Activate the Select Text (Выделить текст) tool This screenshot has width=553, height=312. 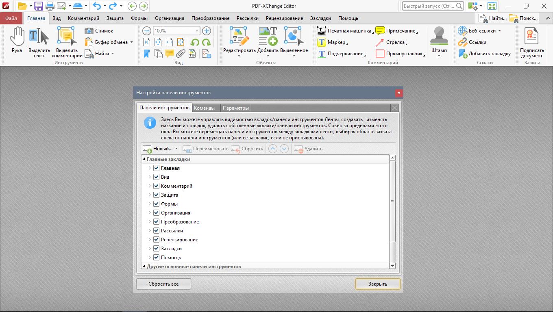coord(39,42)
